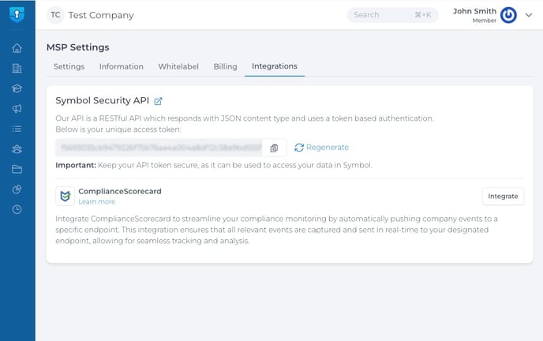Viewport: 543px width, 341px height.
Task: Open the folder icon in the sidebar
Action: (x=17, y=169)
